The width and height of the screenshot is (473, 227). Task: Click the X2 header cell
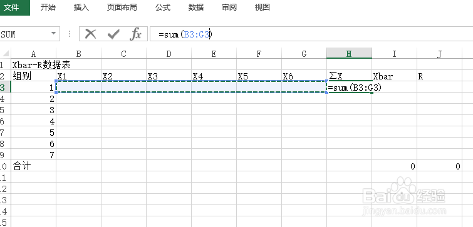point(123,76)
